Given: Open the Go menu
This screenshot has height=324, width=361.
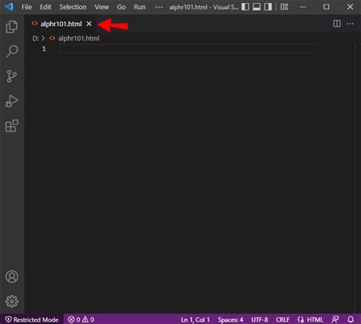Looking at the screenshot, I should [x=121, y=7].
